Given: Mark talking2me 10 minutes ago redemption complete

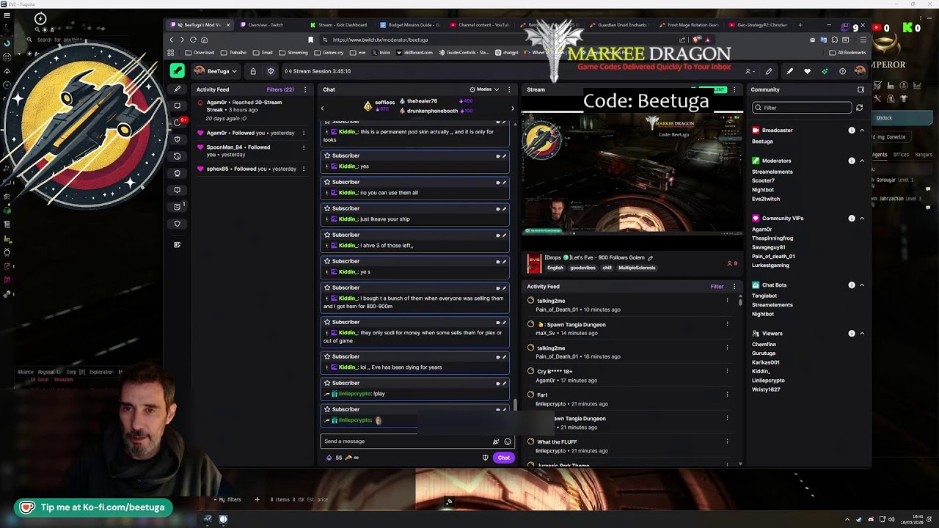Looking at the screenshot, I should pyautogui.click(x=531, y=301).
